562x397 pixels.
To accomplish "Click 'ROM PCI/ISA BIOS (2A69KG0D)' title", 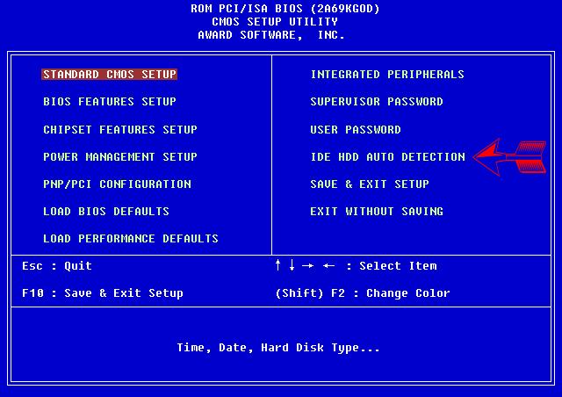I will (285, 9).
